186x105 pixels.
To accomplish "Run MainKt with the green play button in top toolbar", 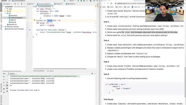I will click(78, 1).
